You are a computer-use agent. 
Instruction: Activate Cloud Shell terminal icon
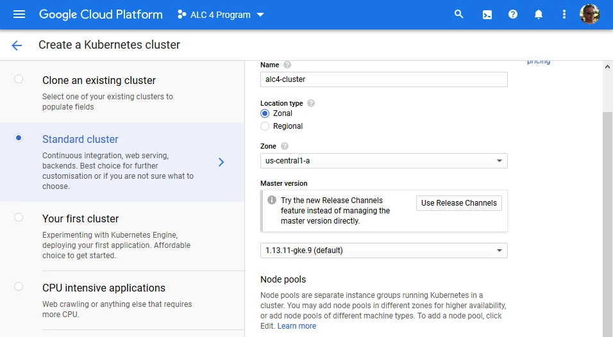pos(487,15)
